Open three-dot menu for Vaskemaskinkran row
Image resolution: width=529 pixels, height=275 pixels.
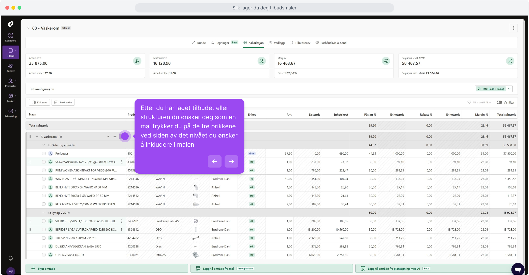(122, 162)
